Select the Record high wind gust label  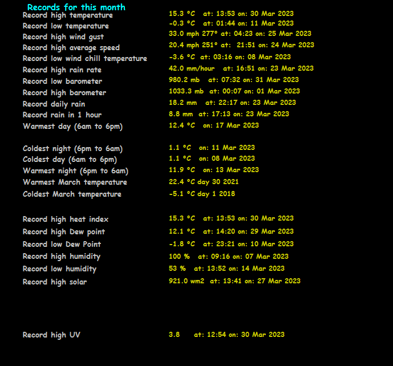63,37
